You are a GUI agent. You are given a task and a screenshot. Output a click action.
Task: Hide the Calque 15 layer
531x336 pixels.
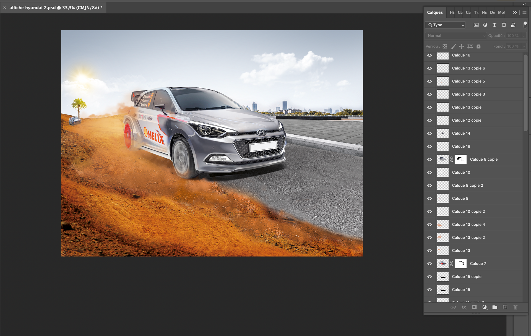[x=430, y=290]
